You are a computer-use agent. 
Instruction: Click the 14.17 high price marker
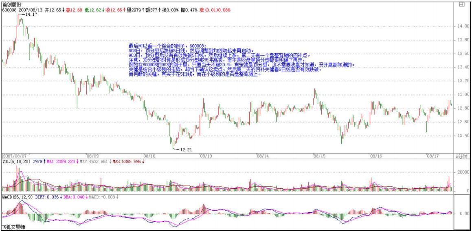point(31,14)
